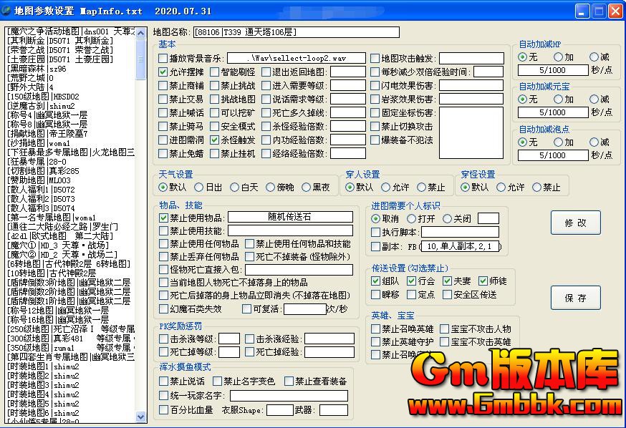Image resolution: width=626 pixels, height=428 pixels.
Task: Uncheck 组队 in 传送设置
Action: [x=376, y=281]
